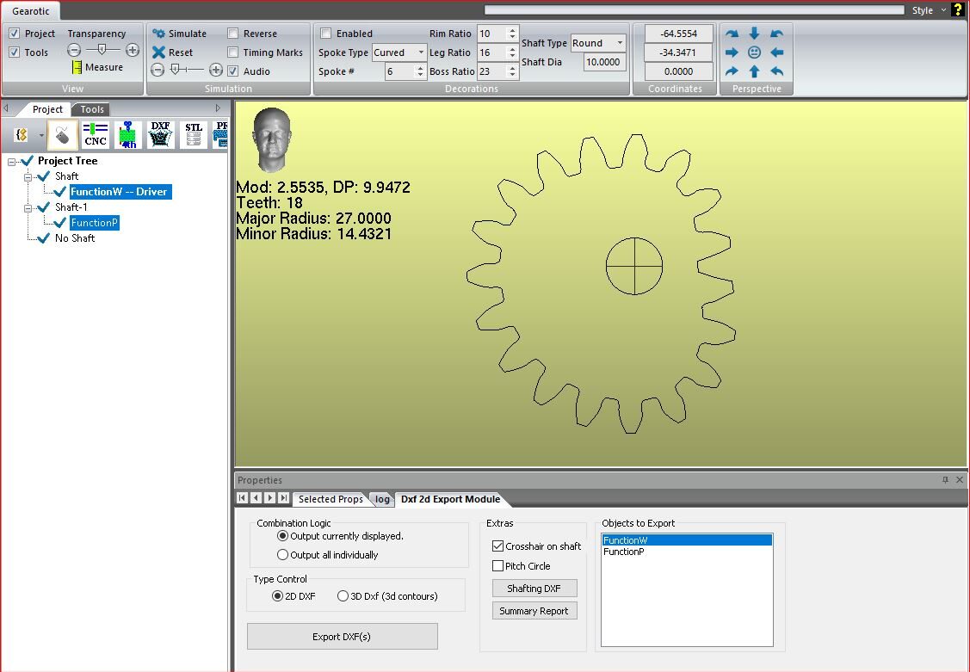Increase transparency with the plus icon

[133, 50]
